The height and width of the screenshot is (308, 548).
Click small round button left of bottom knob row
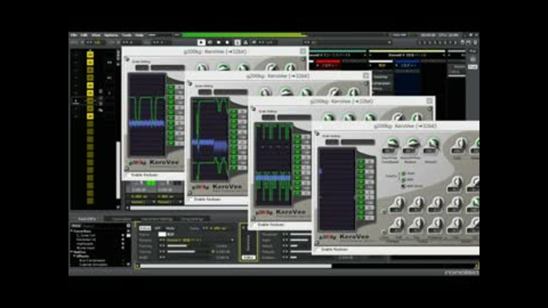coord(384,232)
